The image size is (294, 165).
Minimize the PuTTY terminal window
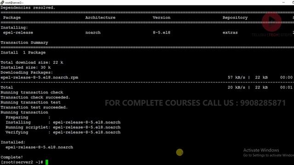(x=283, y=2)
